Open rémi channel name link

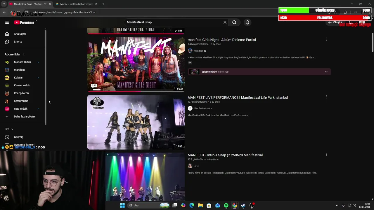(196, 166)
